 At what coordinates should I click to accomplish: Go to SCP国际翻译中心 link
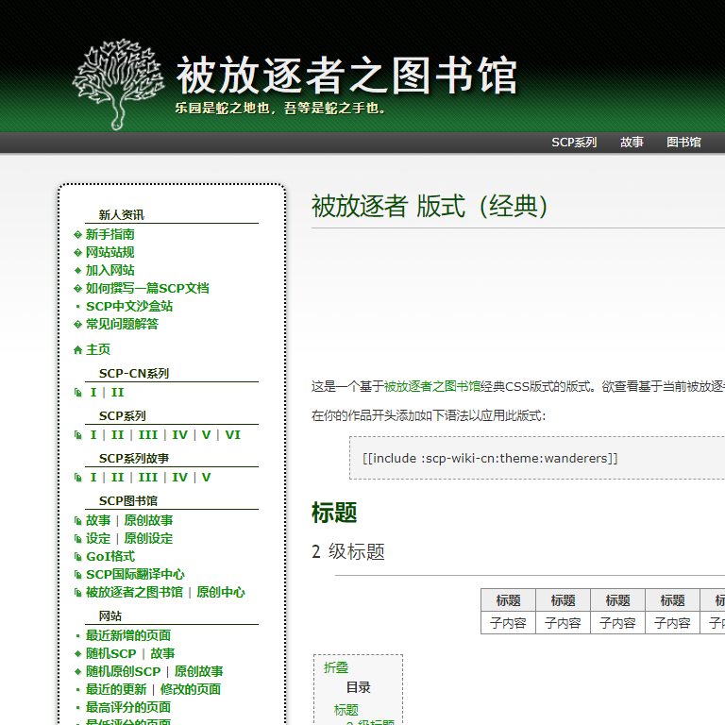[135, 574]
